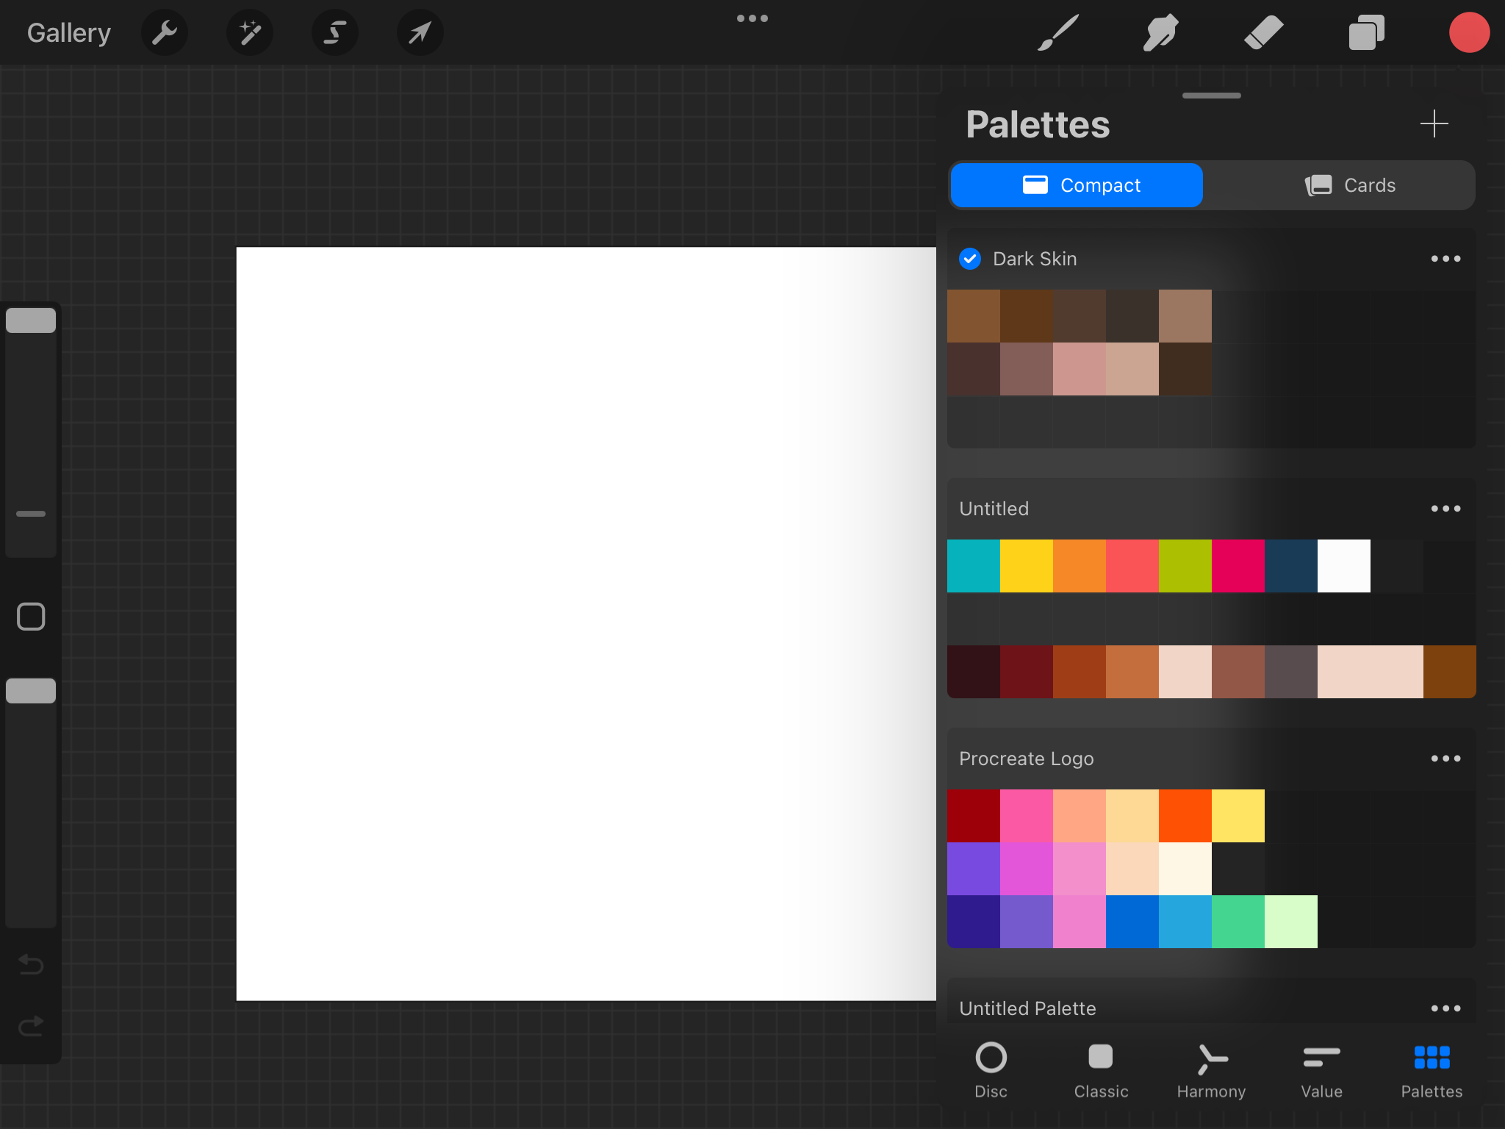Activate the Transform arrow tool
The image size is (1505, 1129).
click(420, 32)
